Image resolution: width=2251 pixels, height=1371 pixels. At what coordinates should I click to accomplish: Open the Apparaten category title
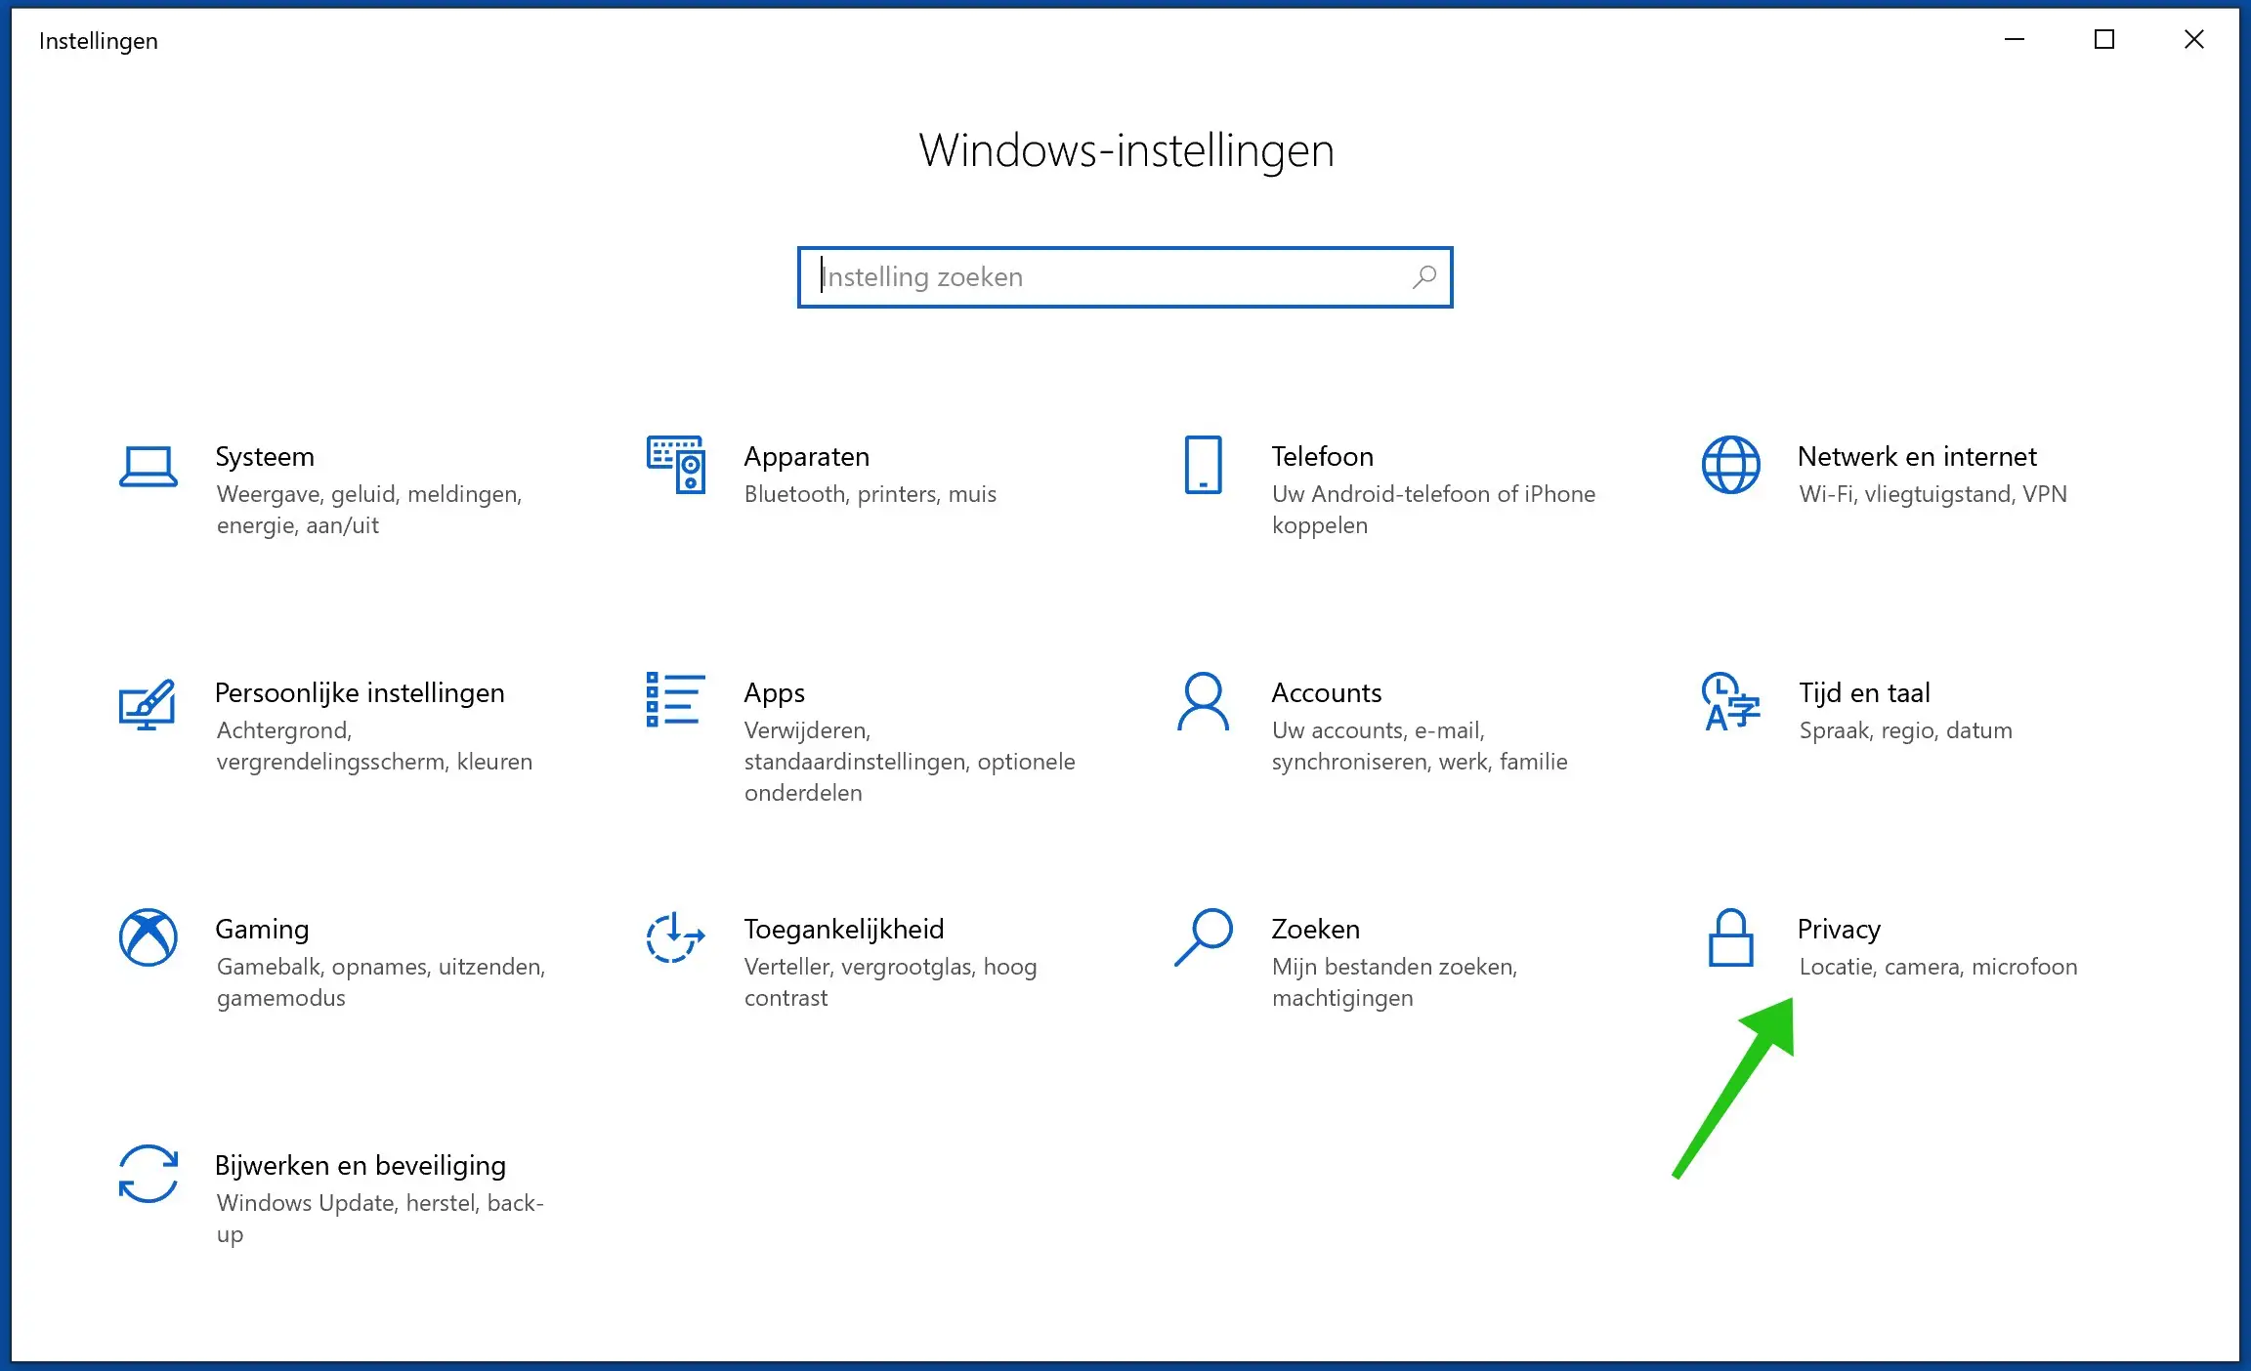point(806,456)
